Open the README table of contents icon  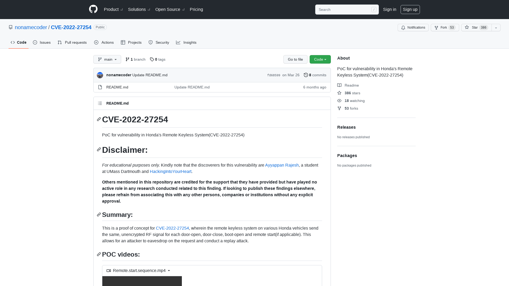coord(100,103)
